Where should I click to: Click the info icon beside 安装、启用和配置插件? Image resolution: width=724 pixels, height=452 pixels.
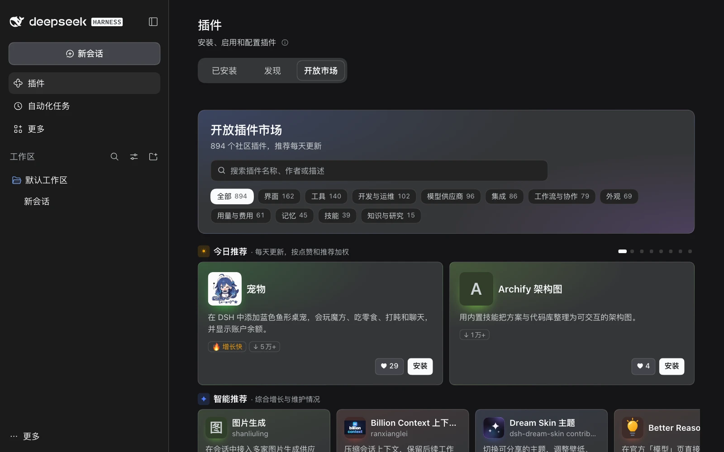pos(285,42)
